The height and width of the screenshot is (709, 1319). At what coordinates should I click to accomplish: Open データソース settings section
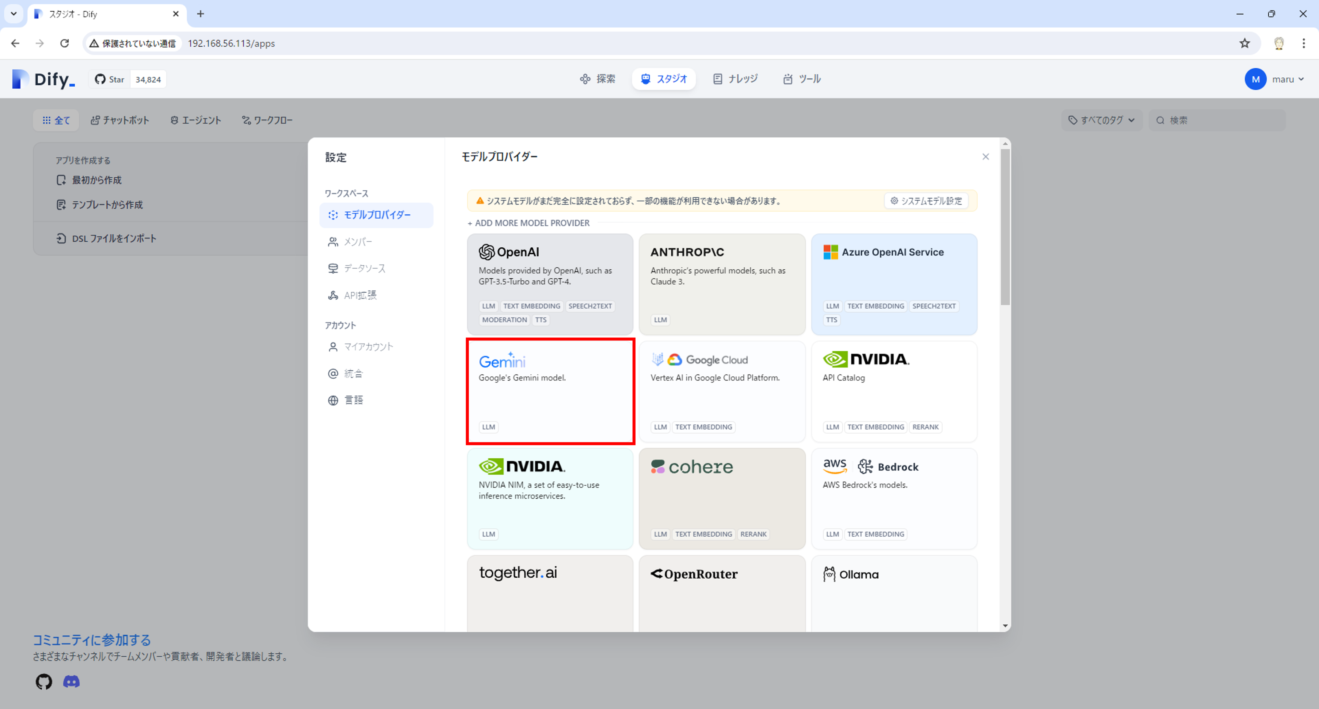(364, 268)
